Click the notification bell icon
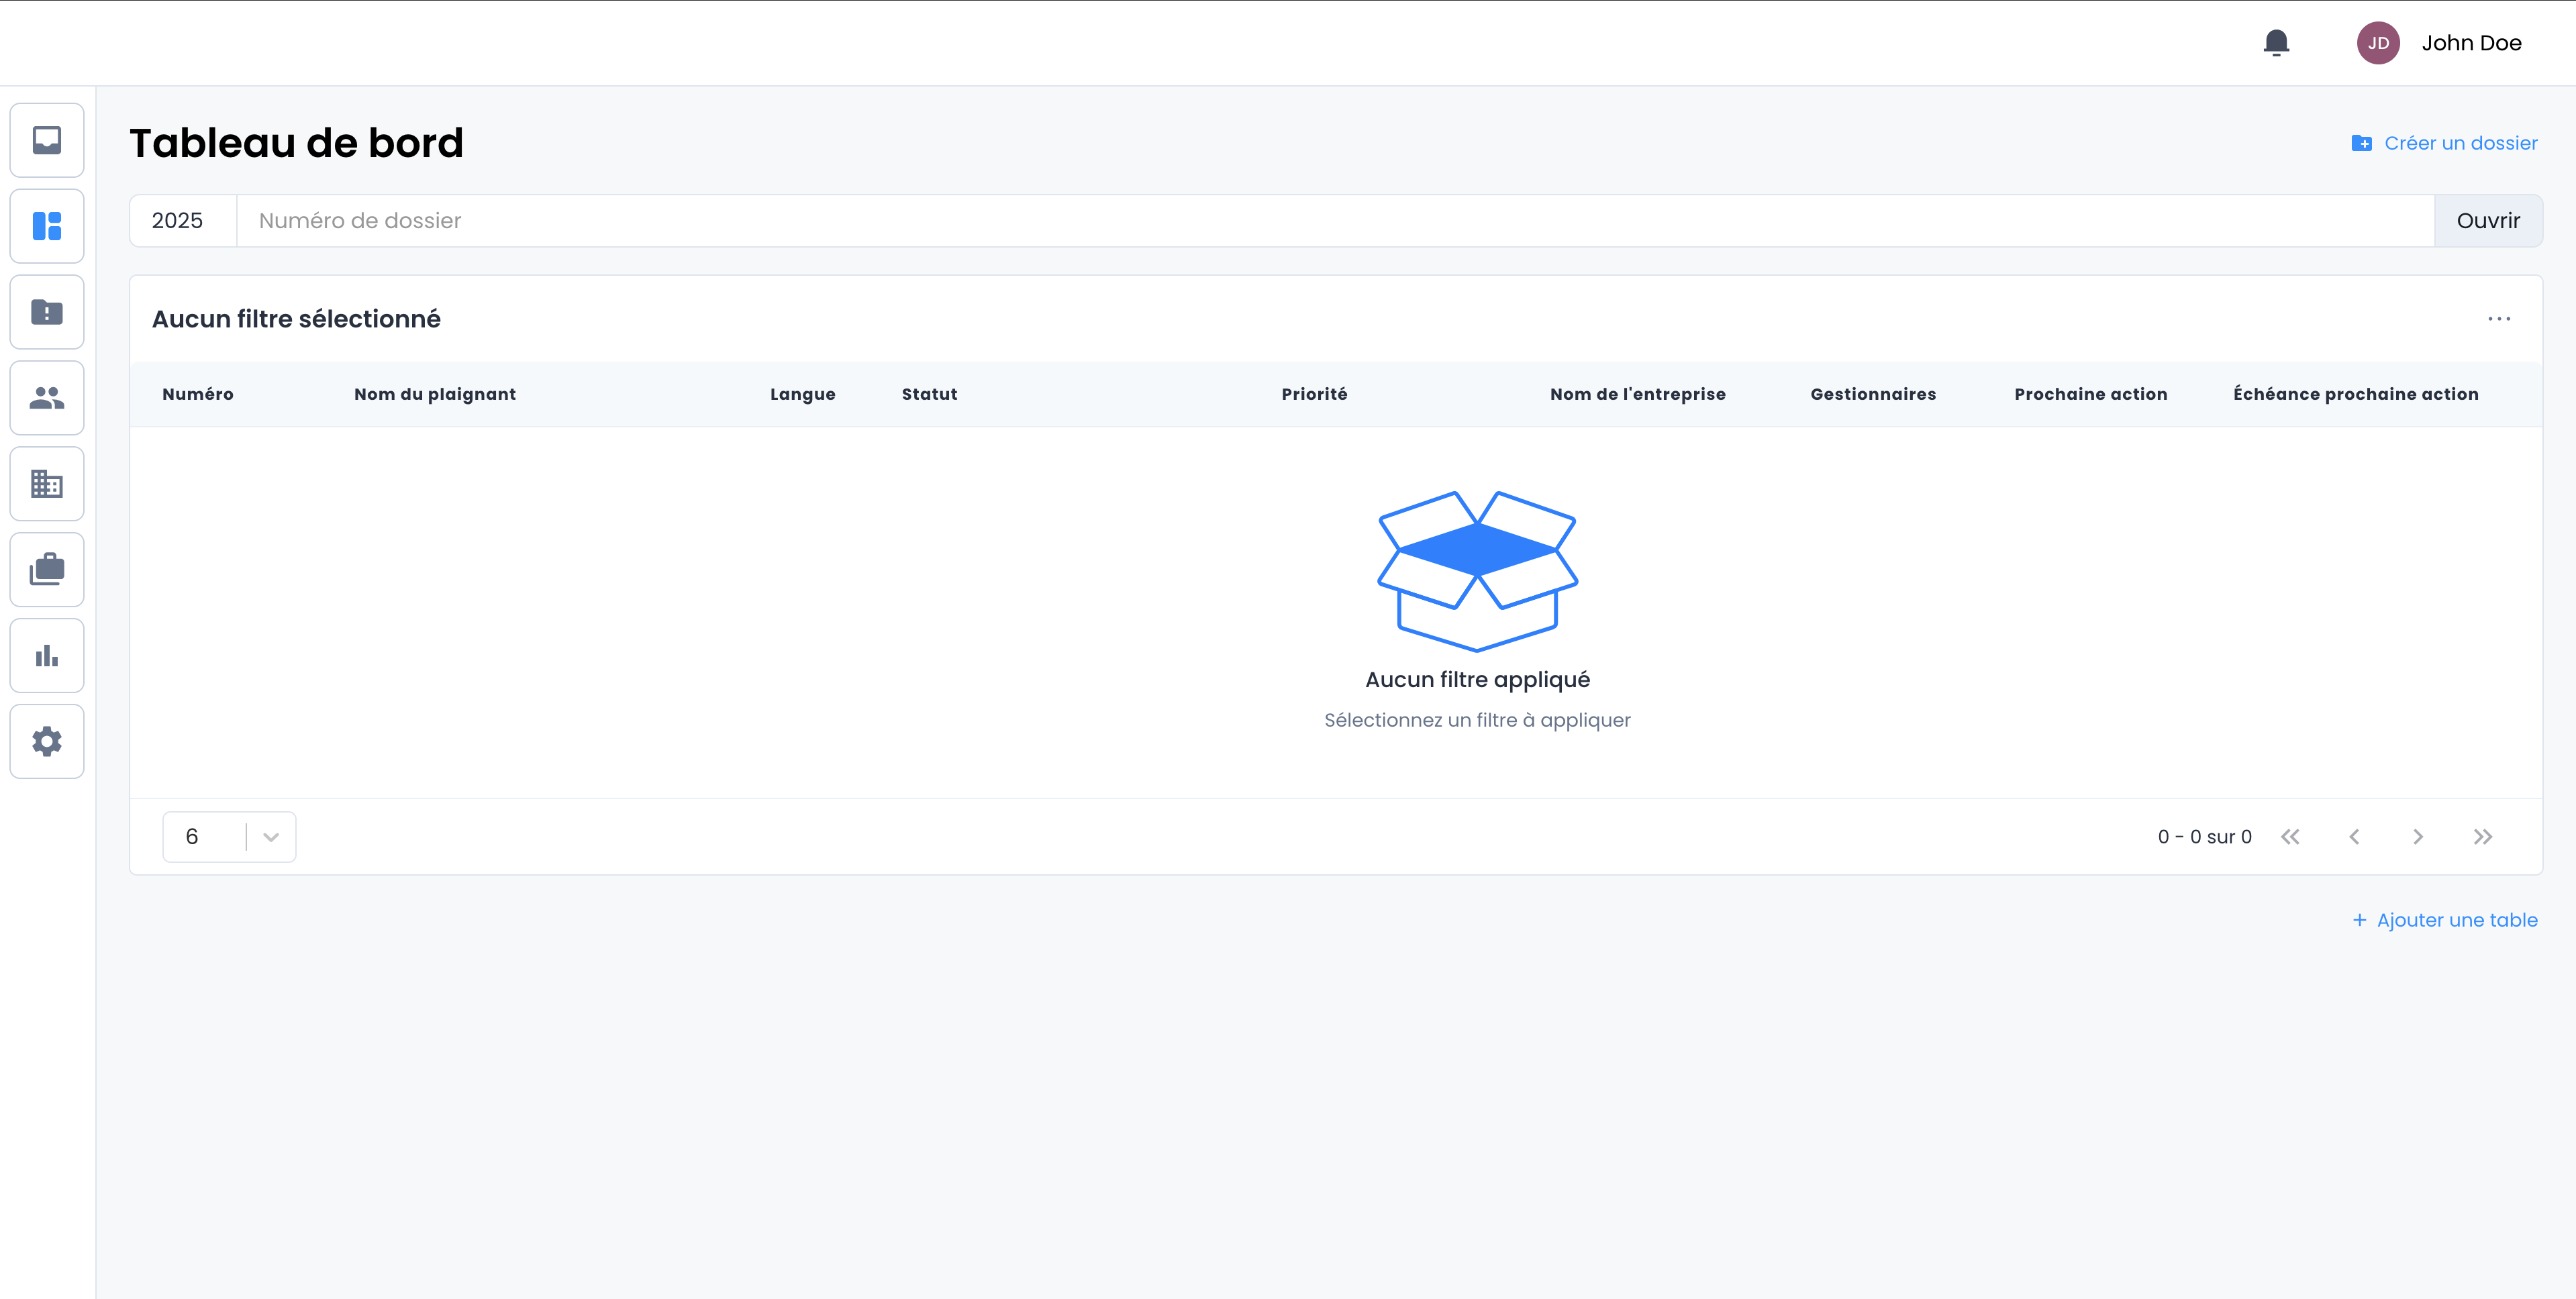This screenshot has height=1299, width=2576. pos(2276,43)
